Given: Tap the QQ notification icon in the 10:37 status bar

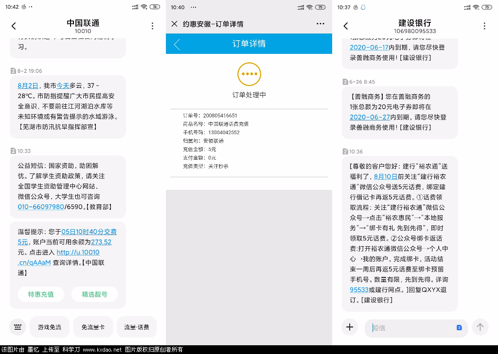Looking at the screenshot, I should 363,7.
